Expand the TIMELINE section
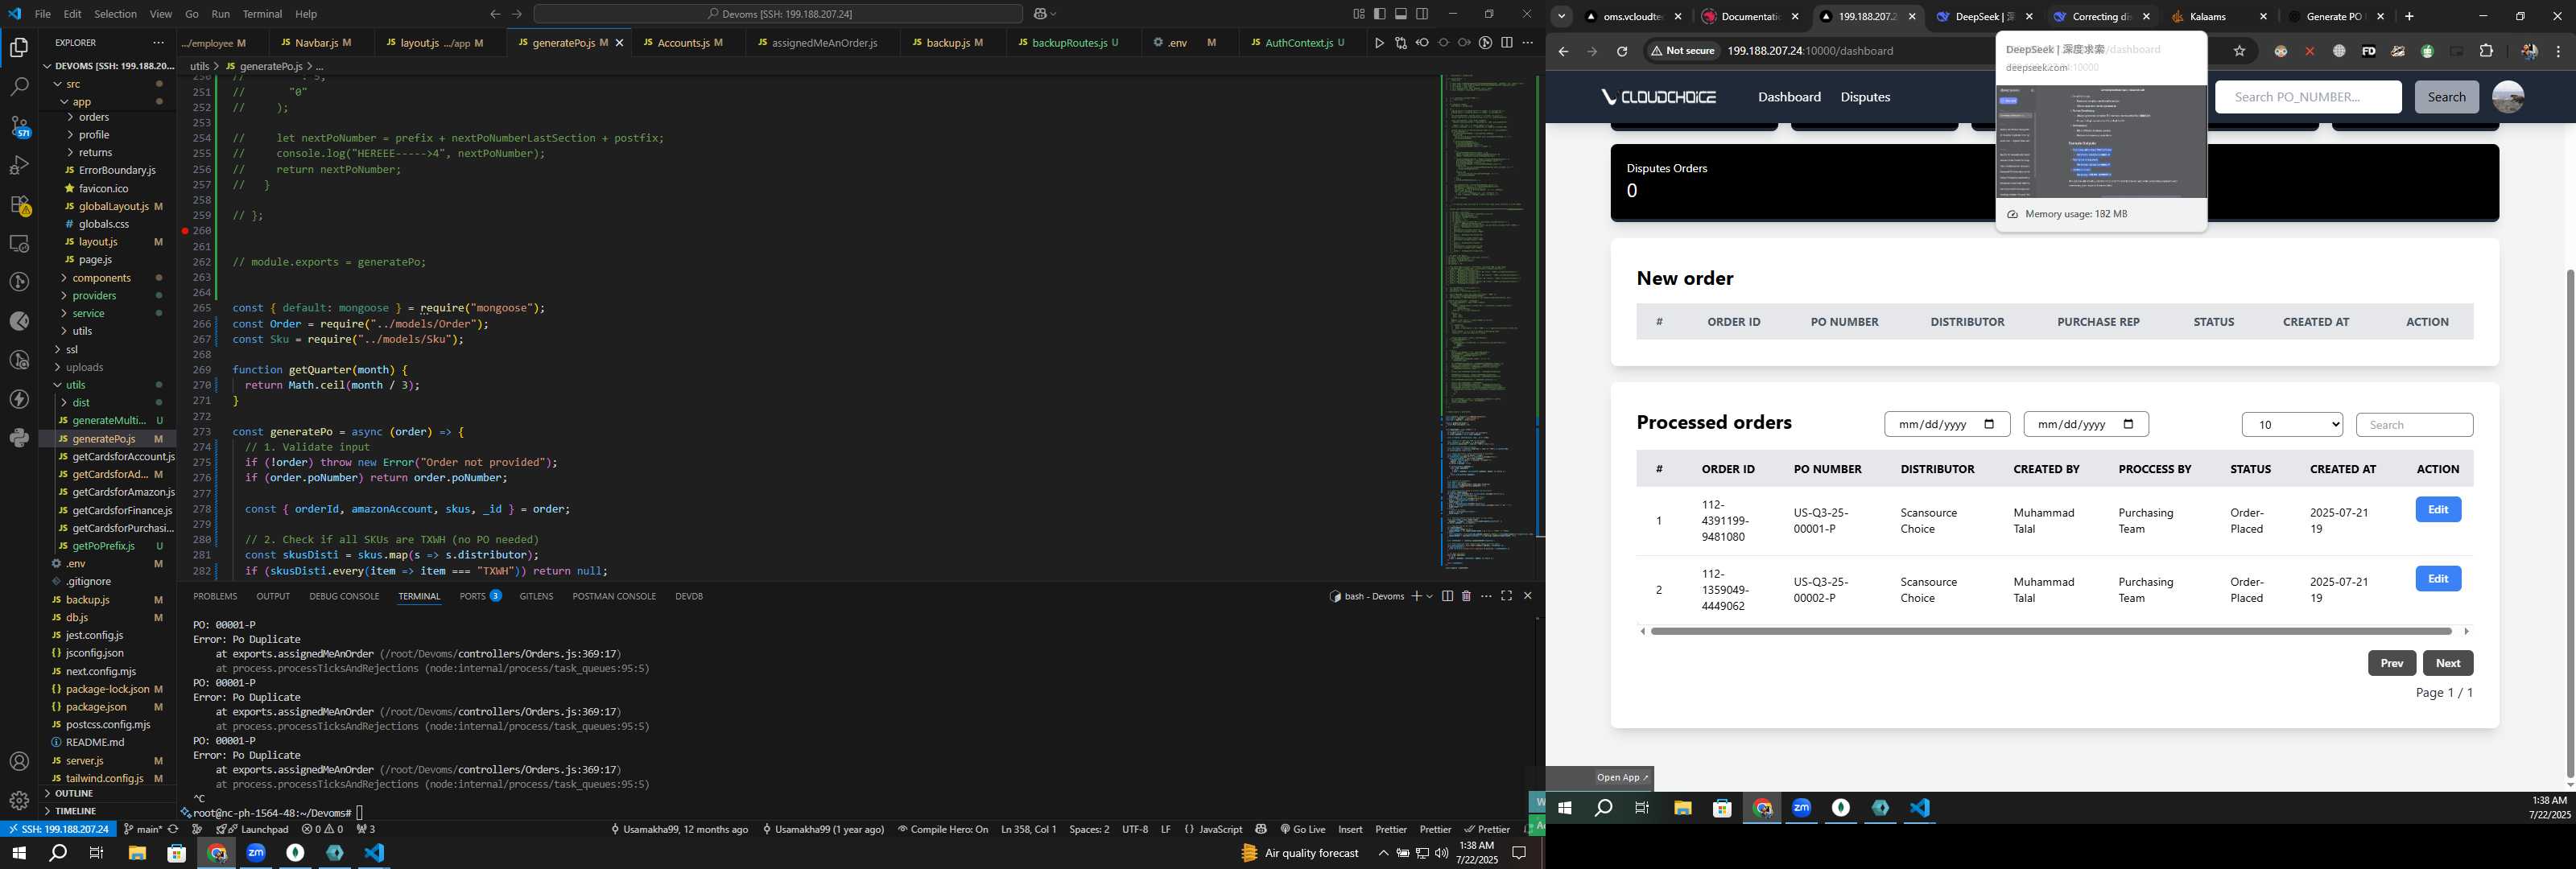 [76, 811]
